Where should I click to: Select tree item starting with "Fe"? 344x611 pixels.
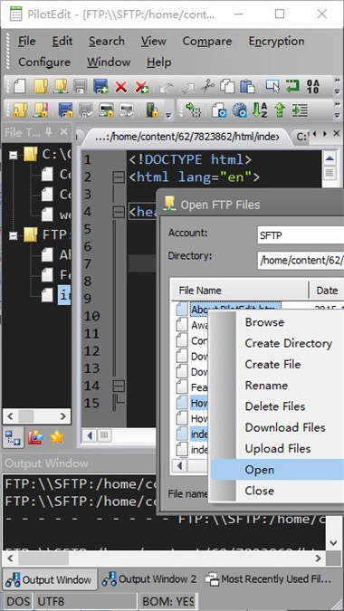coord(56,275)
